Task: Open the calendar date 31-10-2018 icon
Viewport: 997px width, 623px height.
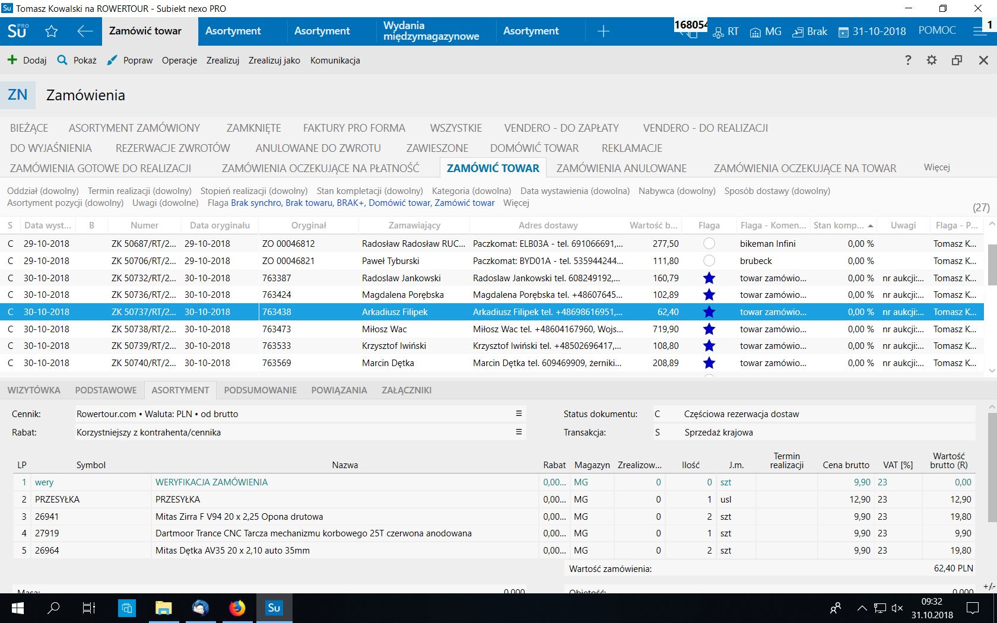Action: pos(843,32)
